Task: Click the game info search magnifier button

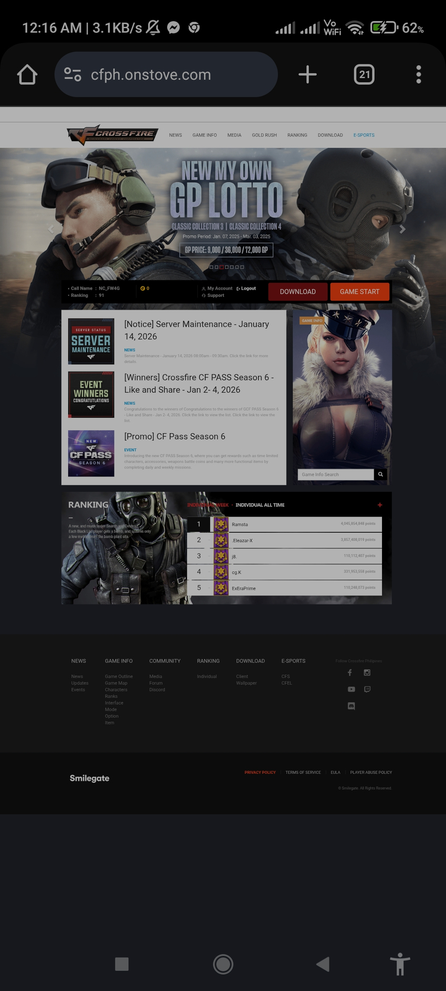Action: pyautogui.click(x=380, y=474)
